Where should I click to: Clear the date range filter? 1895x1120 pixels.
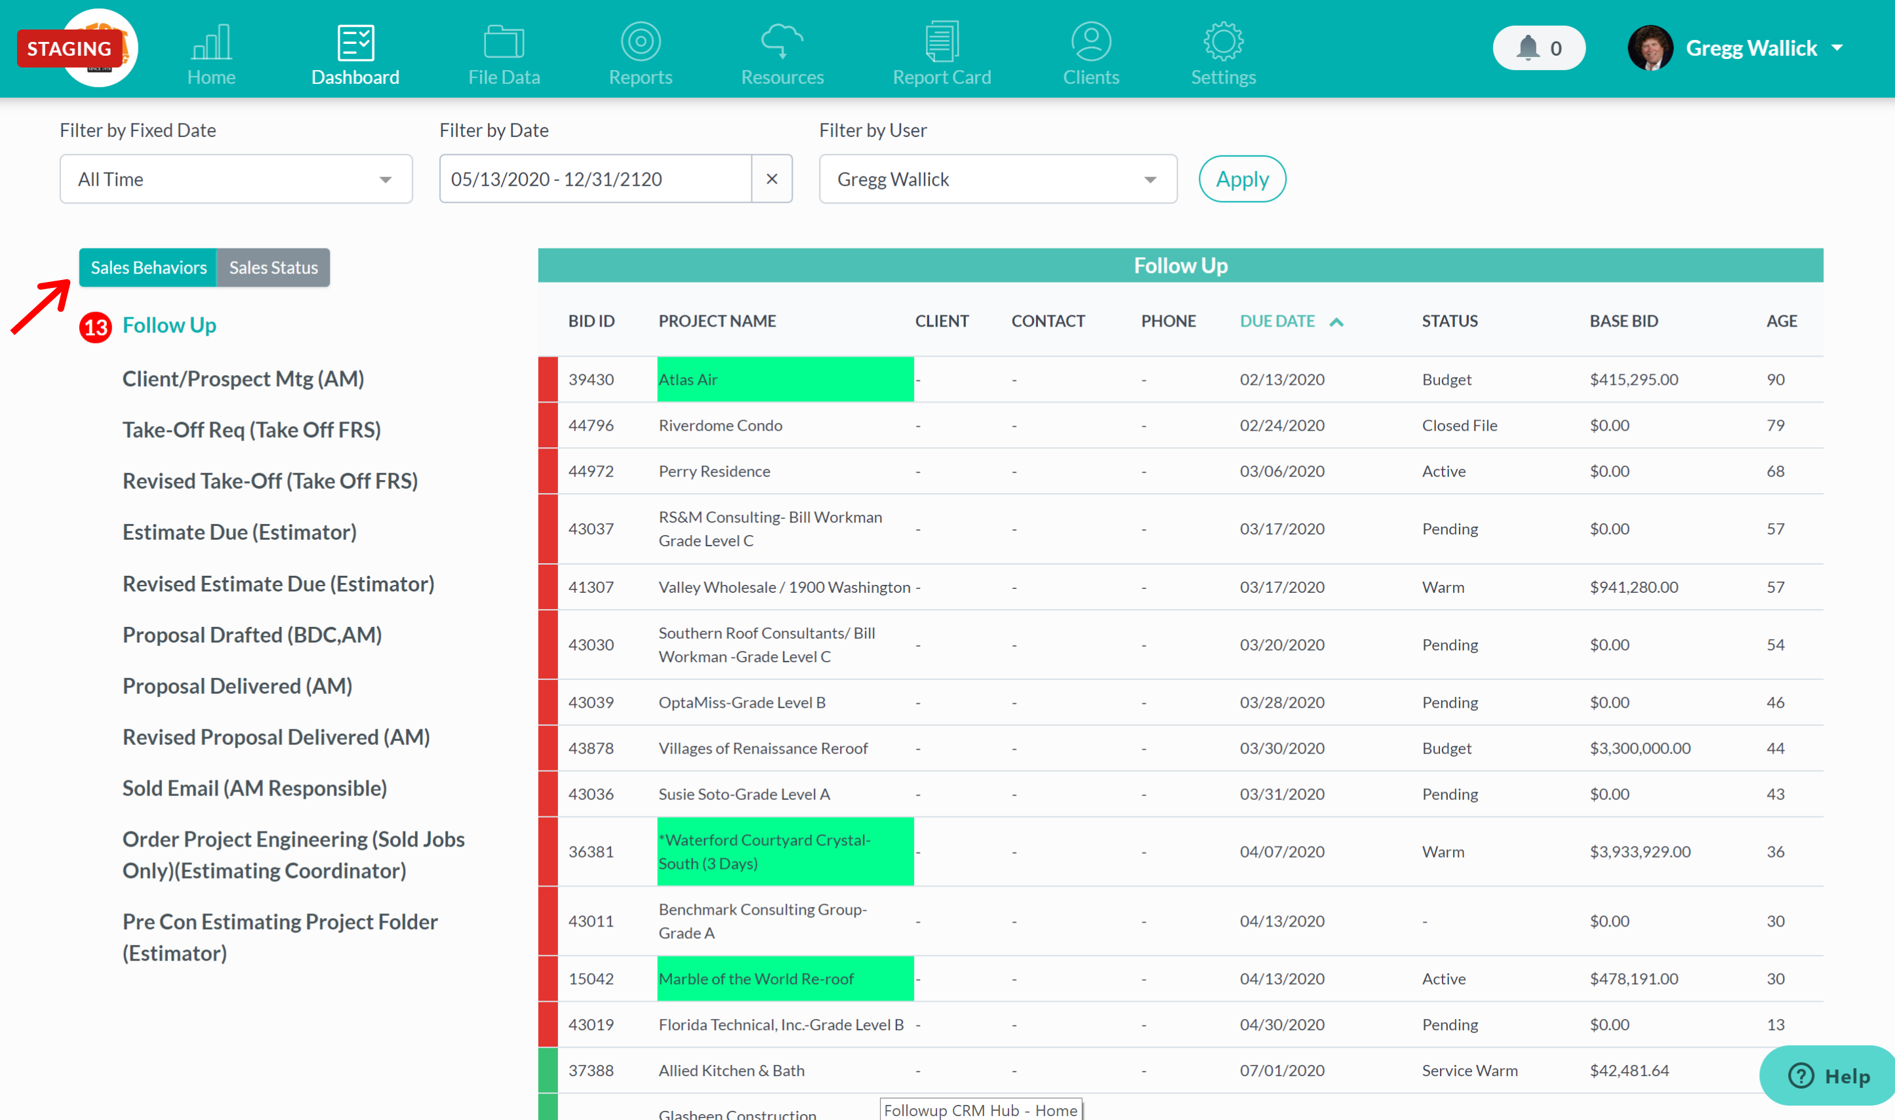coord(772,179)
